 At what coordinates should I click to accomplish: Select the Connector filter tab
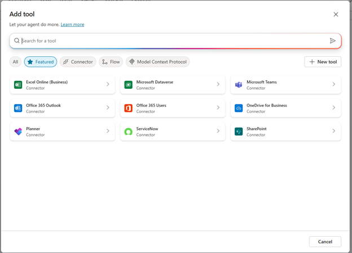(78, 62)
